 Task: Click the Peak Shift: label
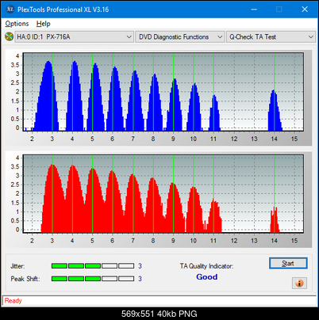pyautogui.click(x=25, y=279)
